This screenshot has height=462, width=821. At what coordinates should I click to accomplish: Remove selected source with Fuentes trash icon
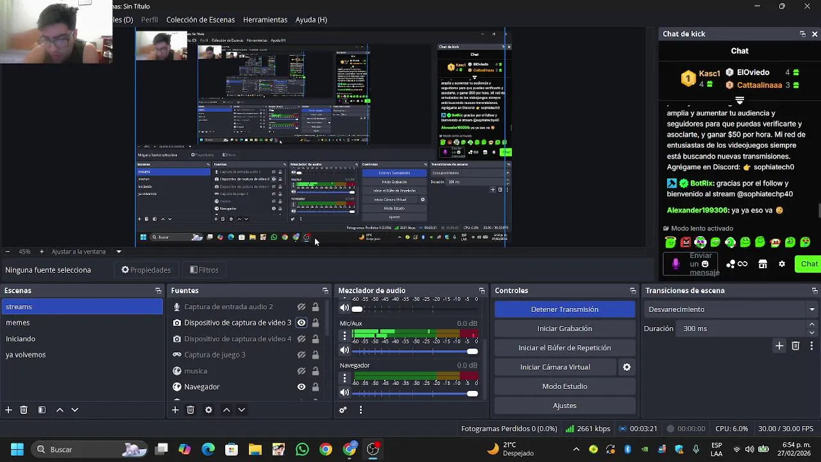click(x=190, y=410)
